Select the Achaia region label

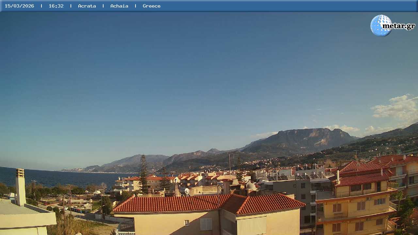click(119, 6)
